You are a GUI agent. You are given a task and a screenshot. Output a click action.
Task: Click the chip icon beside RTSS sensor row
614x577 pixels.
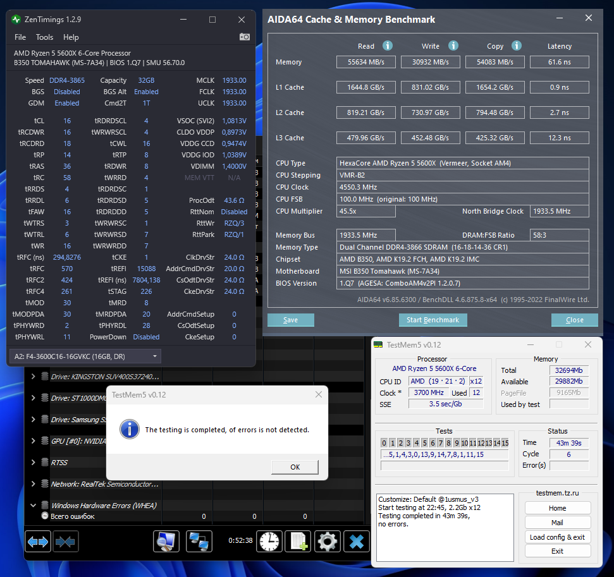point(45,463)
